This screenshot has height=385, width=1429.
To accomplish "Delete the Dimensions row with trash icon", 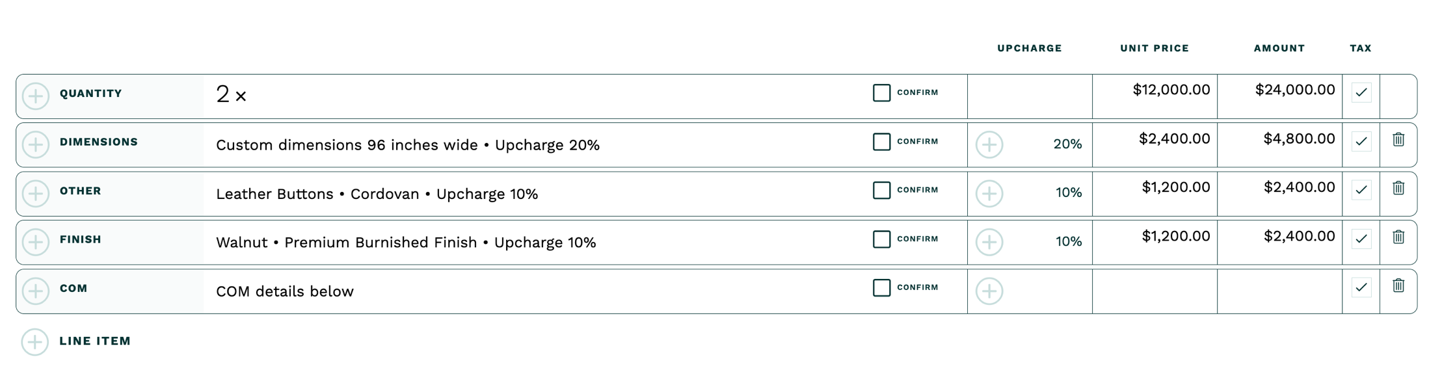I will (1398, 140).
